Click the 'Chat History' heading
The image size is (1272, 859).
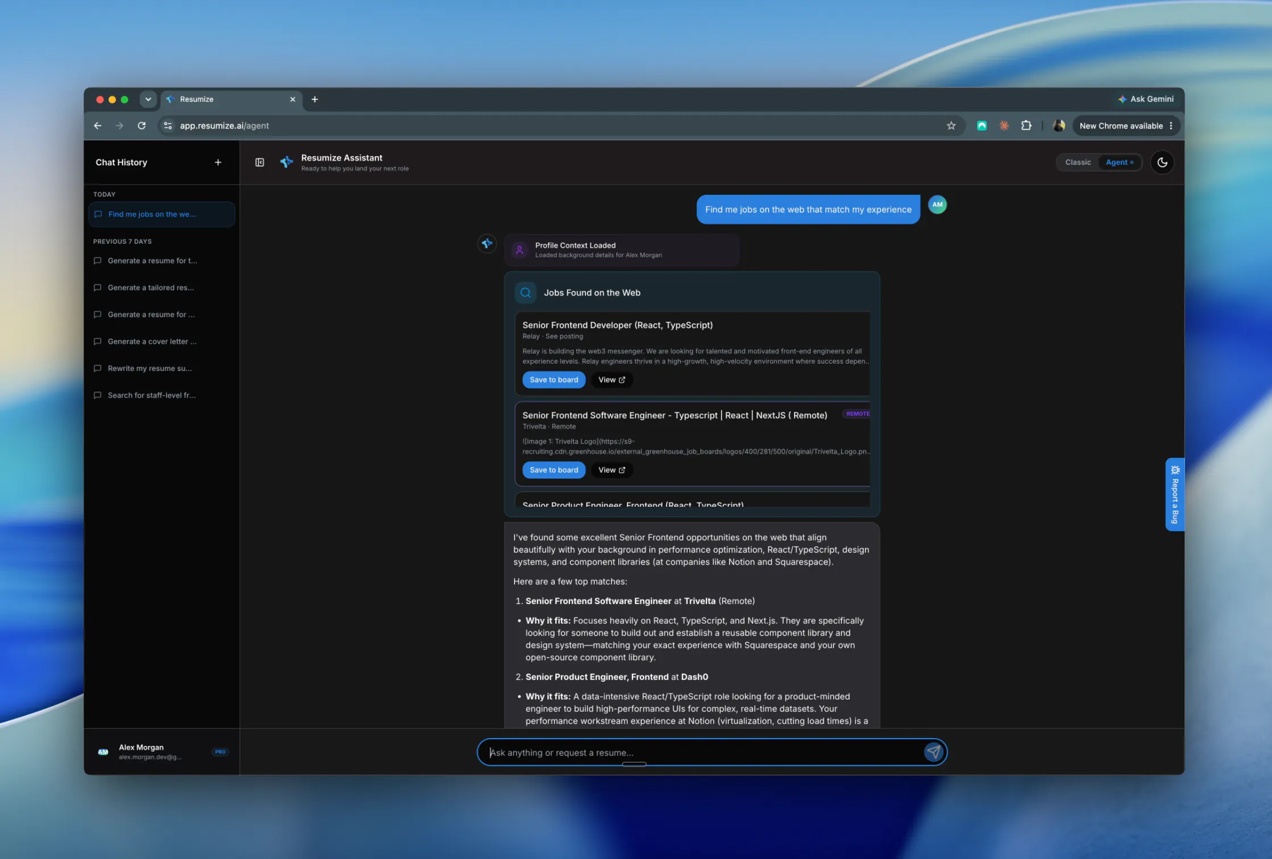coord(121,162)
